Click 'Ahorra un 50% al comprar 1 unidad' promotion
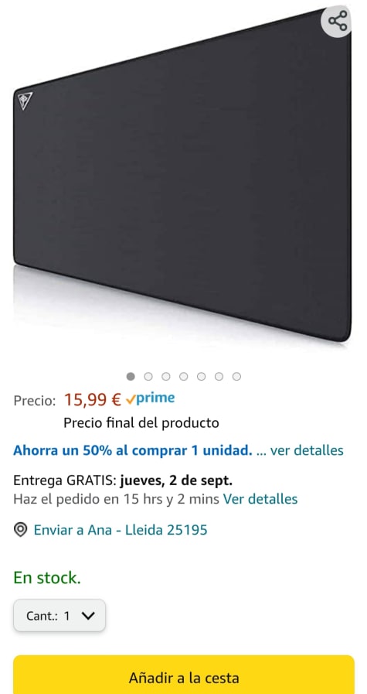The width and height of the screenshot is (367, 694). pyautogui.click(x=133, y=450)
